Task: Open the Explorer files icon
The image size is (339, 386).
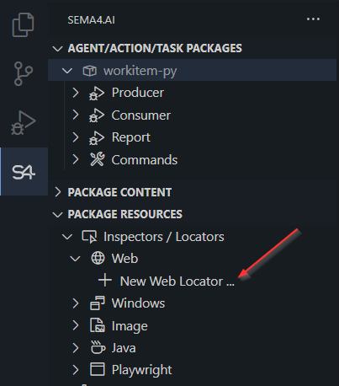Action: point(24,24)
